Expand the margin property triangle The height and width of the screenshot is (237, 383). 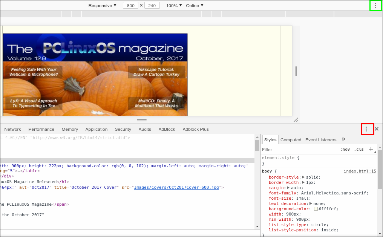288,188
